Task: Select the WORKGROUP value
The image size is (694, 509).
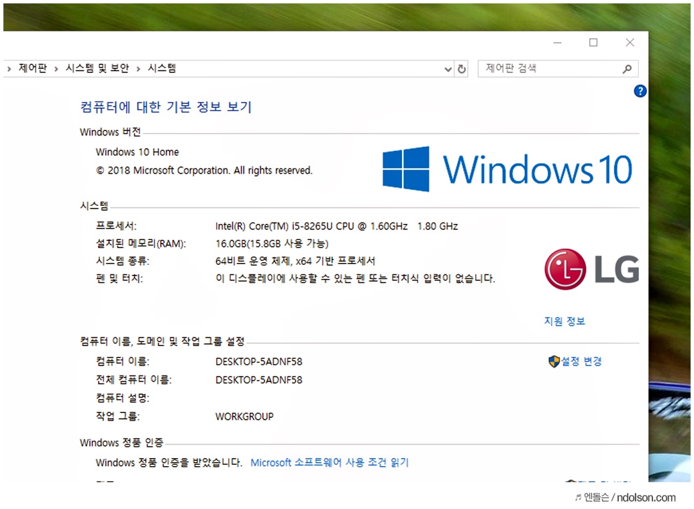Action: [244, 416]
